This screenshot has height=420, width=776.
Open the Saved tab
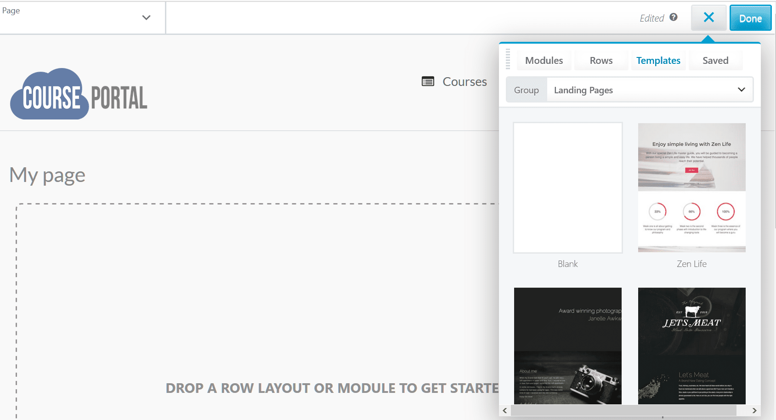pos(715,60)
